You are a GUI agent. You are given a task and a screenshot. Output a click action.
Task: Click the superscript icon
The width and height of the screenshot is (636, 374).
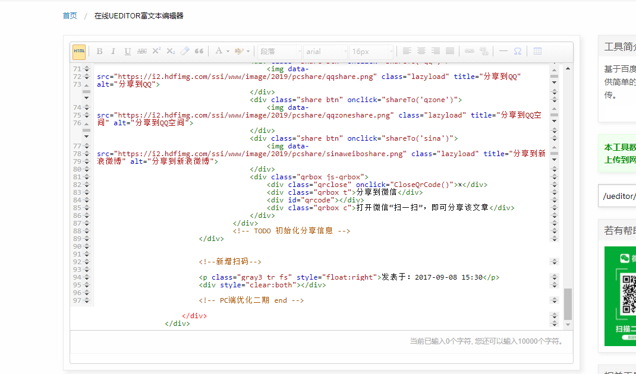pos(156,52)
